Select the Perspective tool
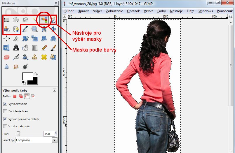The image size is (235, 153). [x=53, y=38]
